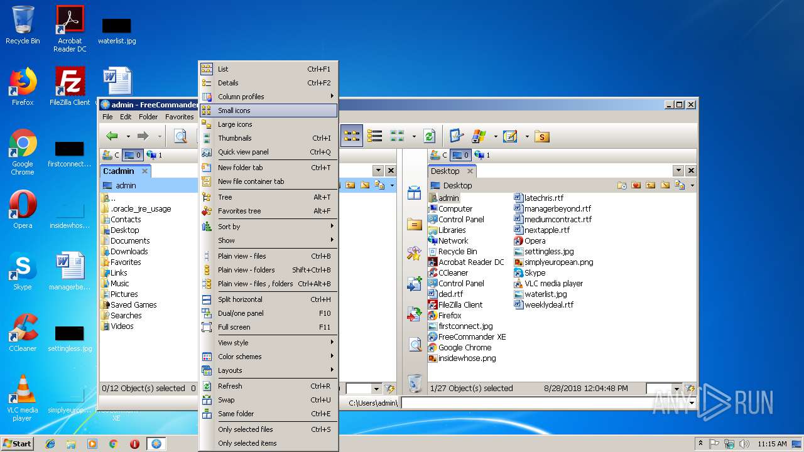
Task: Open the Windows flag icon dropdown arrow
Action: click(496, 136)
